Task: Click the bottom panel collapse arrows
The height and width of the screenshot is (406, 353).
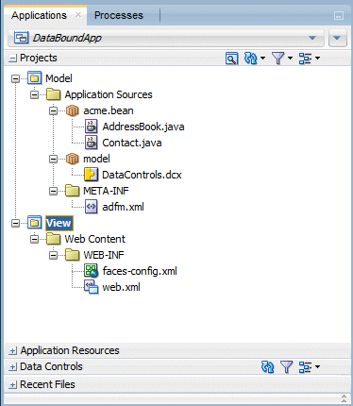Action: click(x=344, y=398)
